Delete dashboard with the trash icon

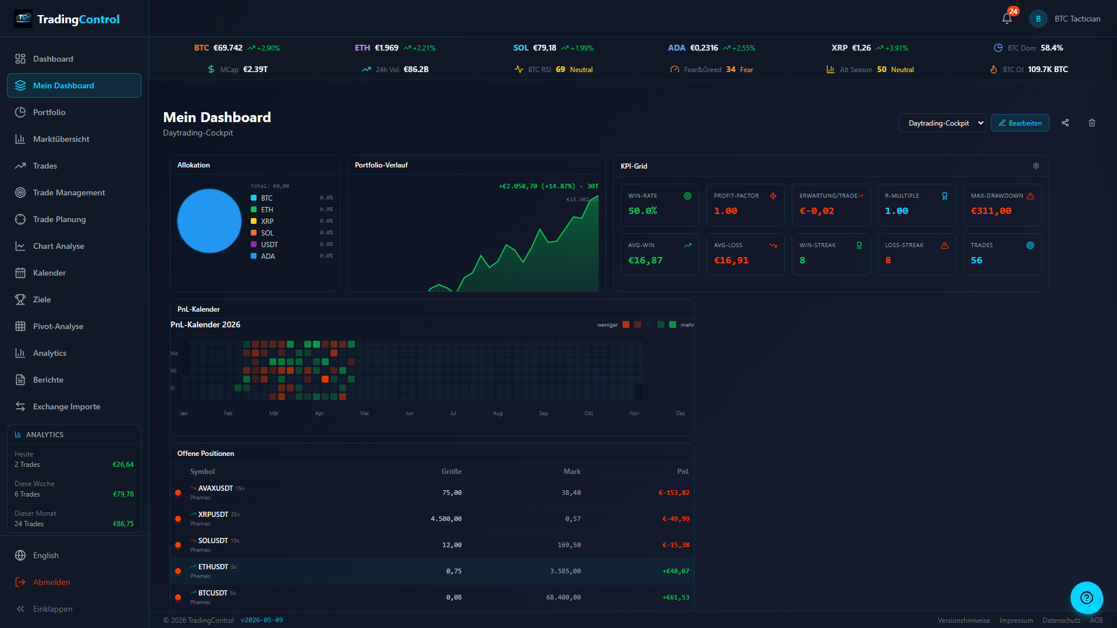pyautogui.click(x=1092, y=123)
